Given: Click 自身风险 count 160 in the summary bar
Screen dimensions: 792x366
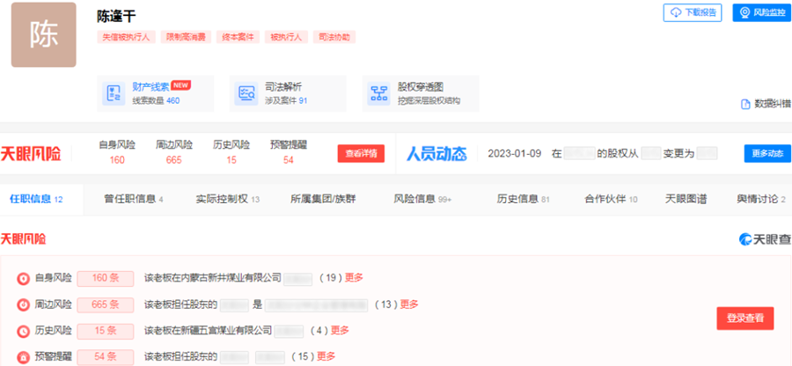Looking at the screenshot, I should click(x=117, y=160).
